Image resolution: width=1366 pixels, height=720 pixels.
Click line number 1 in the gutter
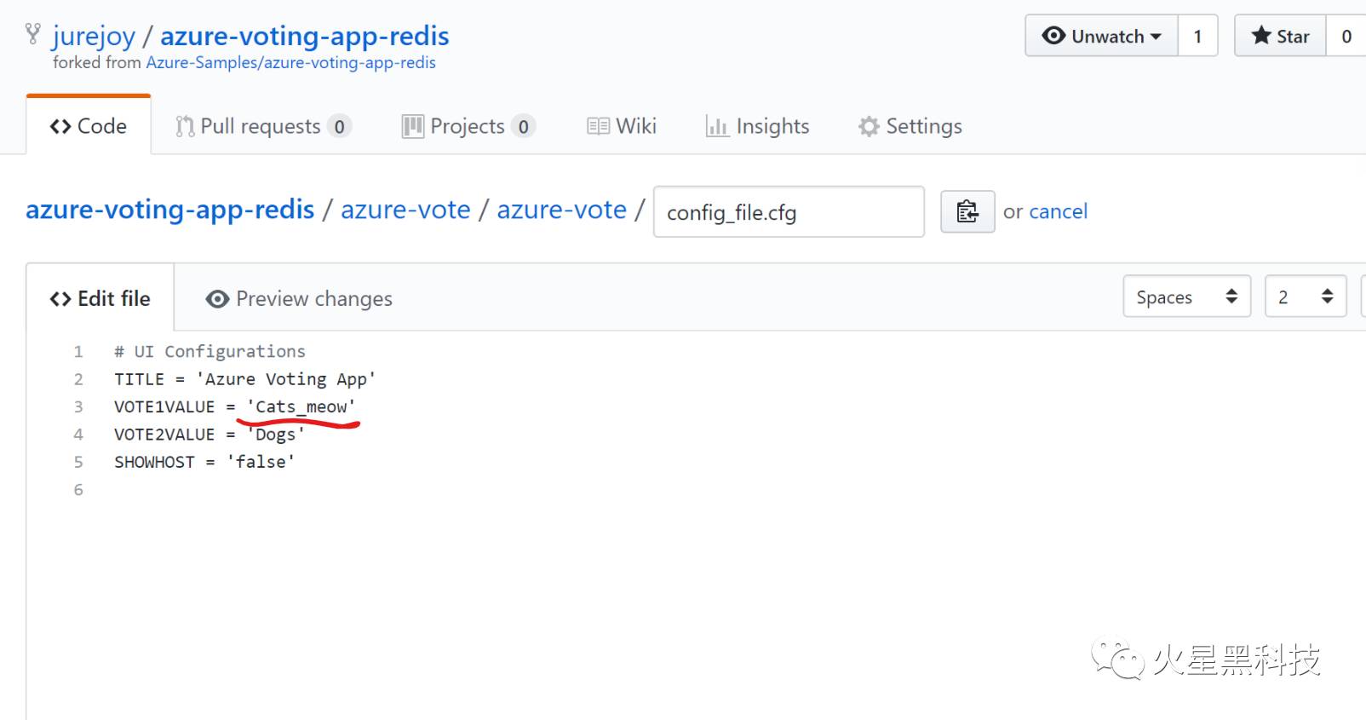pos(78,351)
